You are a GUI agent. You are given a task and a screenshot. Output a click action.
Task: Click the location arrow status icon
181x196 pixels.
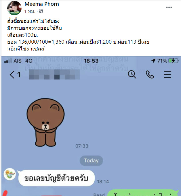tap(153, 61)
